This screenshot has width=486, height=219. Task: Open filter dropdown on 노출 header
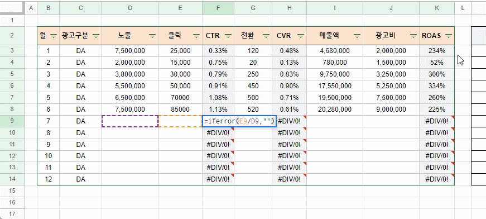152,36
